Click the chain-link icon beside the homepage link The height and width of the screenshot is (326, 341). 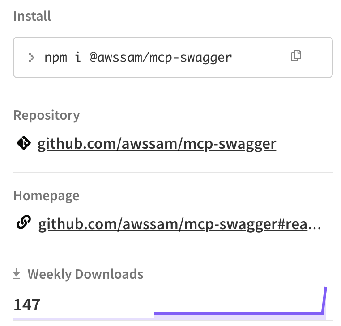click(23, 223)
